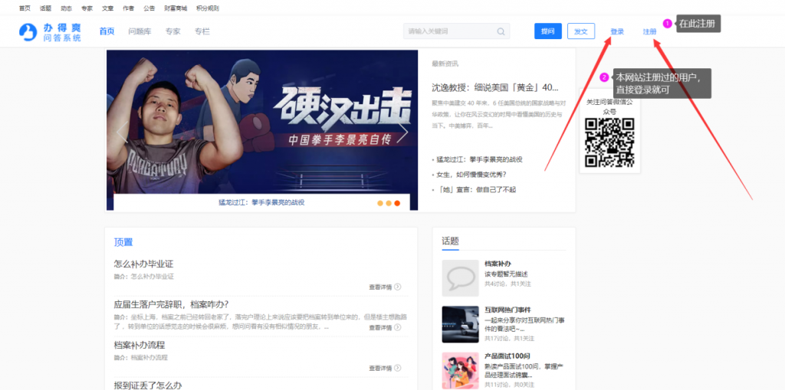Open 首页 in the top utility bar
Screen dimensions: 785x390
click(x=25, y=8)
